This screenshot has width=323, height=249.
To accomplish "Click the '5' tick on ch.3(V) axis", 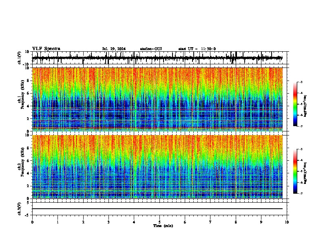I will 28,203.
